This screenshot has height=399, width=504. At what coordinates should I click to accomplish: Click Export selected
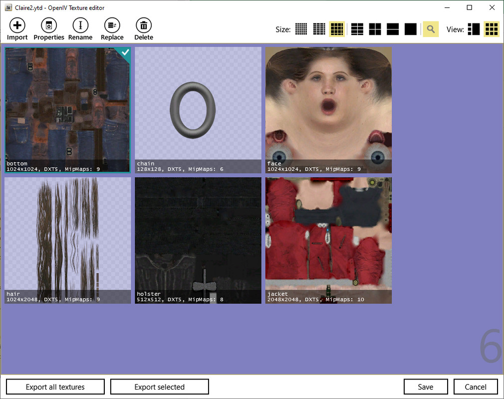coord(159,387)
